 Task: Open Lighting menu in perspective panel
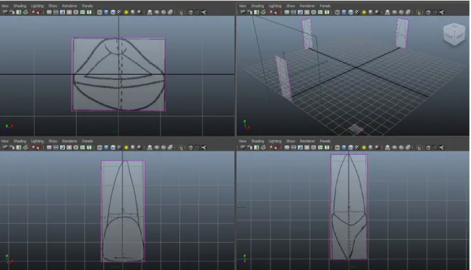(x=275, y=6)
